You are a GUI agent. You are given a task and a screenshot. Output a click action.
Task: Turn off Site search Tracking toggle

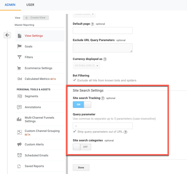click(82, 105)
